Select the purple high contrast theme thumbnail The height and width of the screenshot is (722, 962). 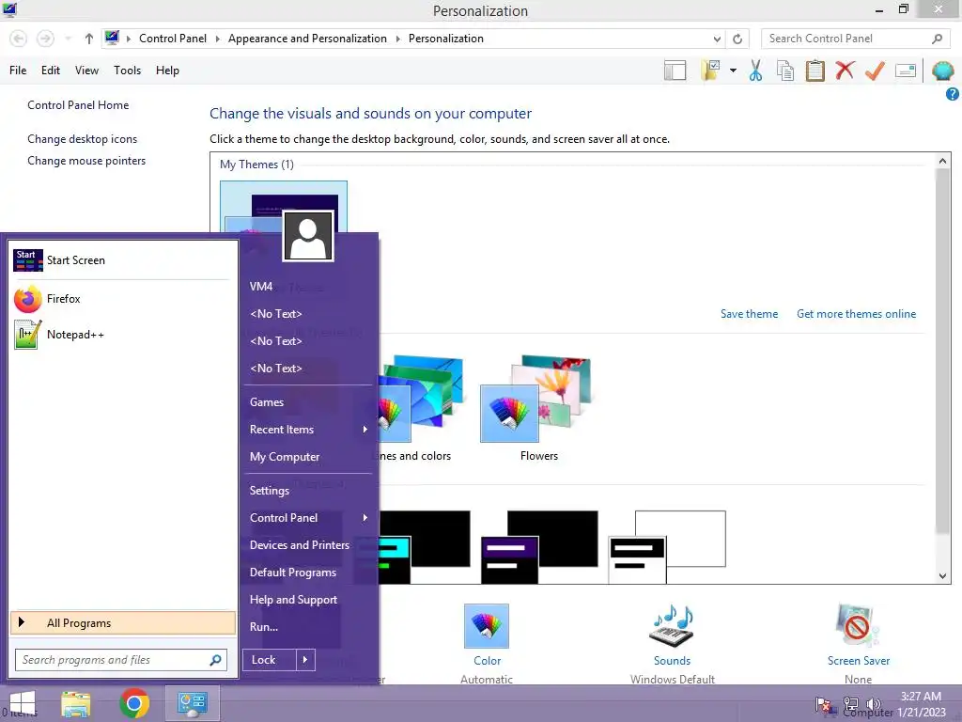538,546
